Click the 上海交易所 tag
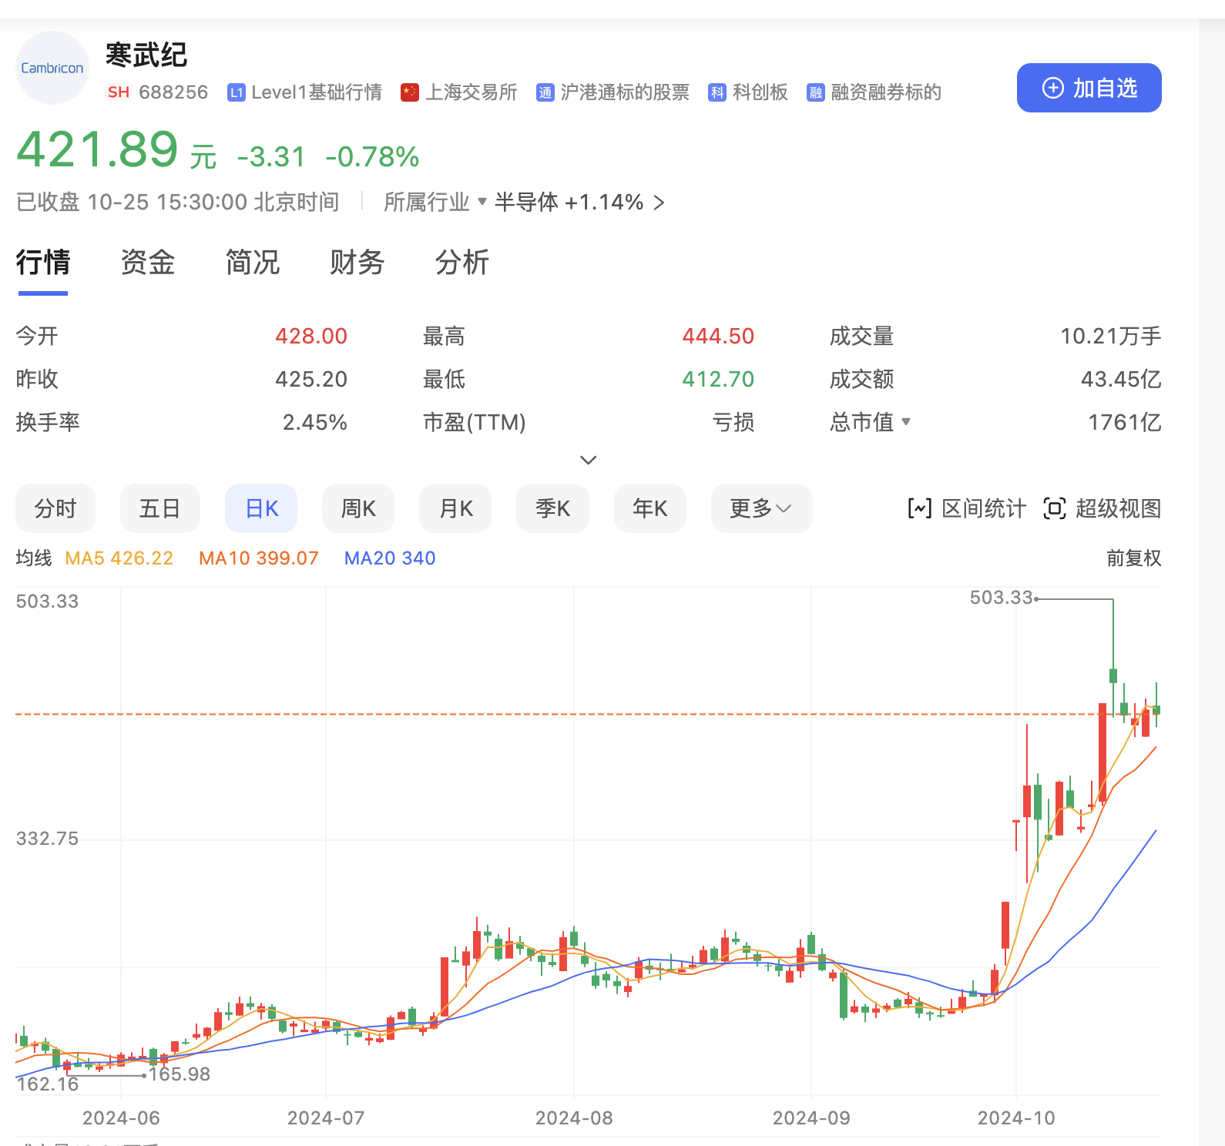The height and width of the screenshot is (1146, 1225). point(472,92)
